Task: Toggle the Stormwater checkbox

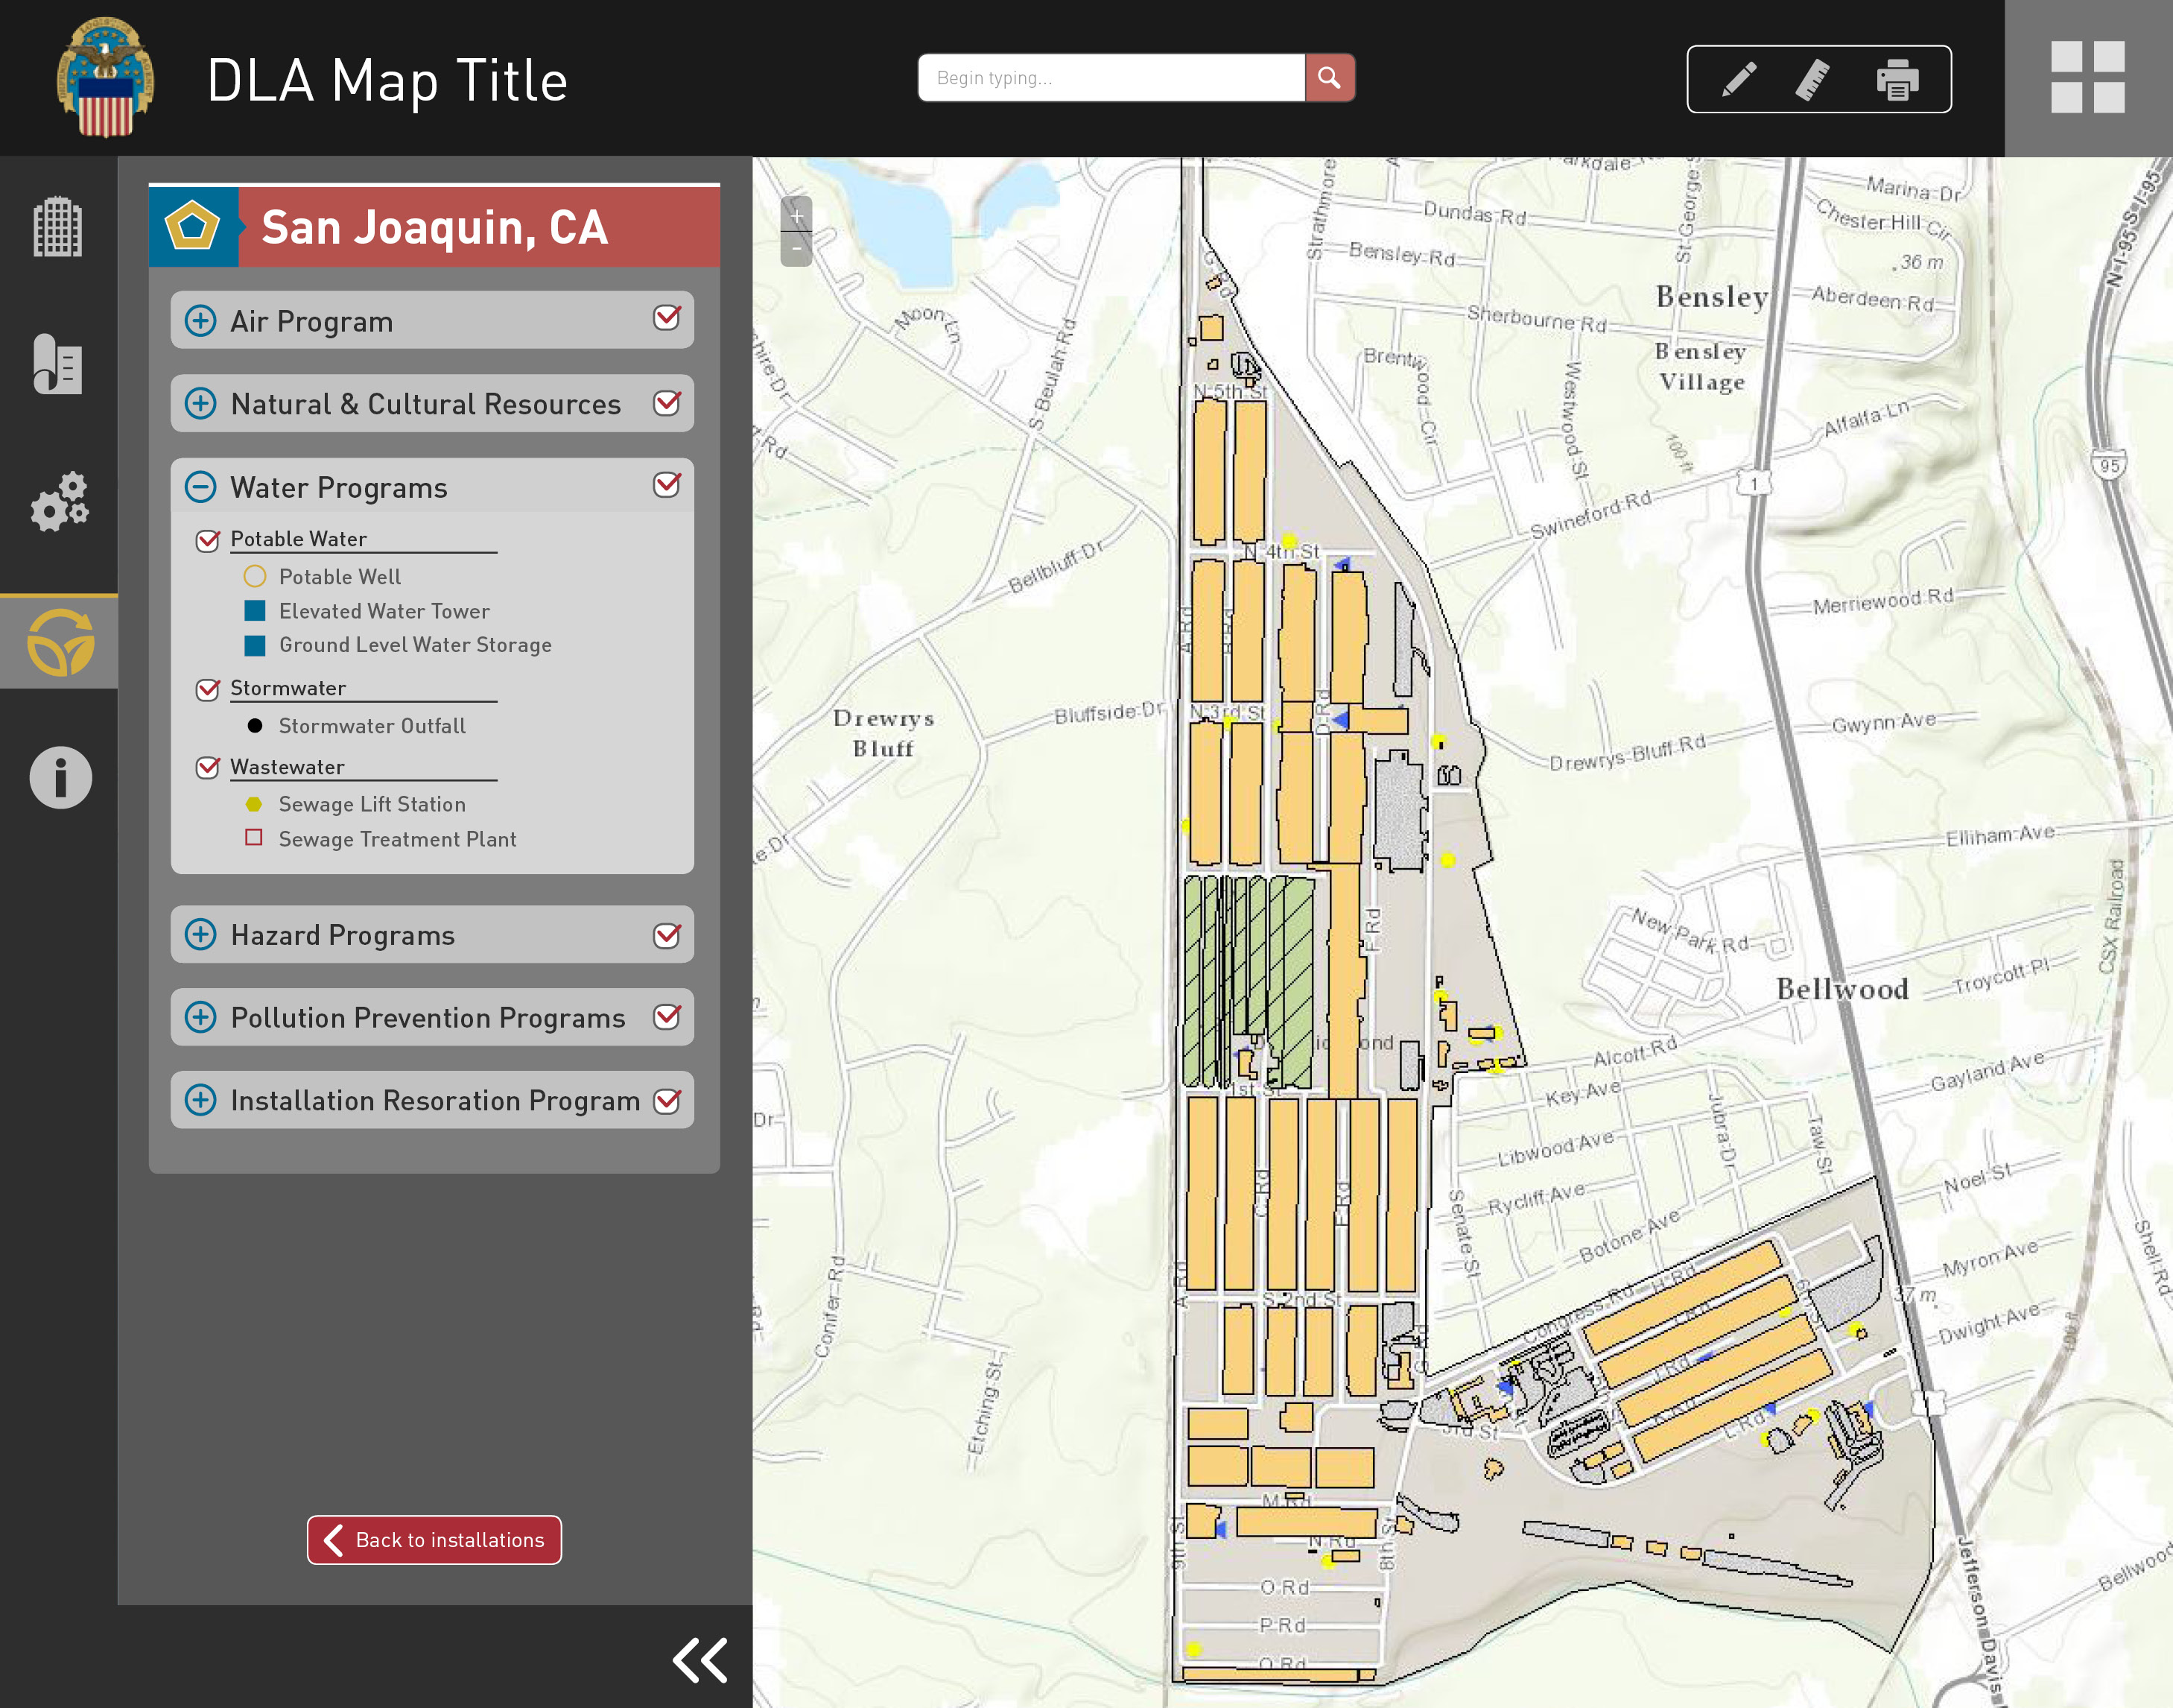Action: tap(208, 689)
